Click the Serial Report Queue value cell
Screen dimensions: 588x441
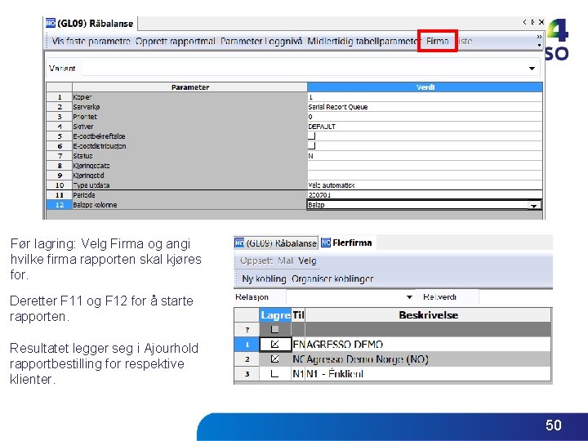[x=425, y=107]
